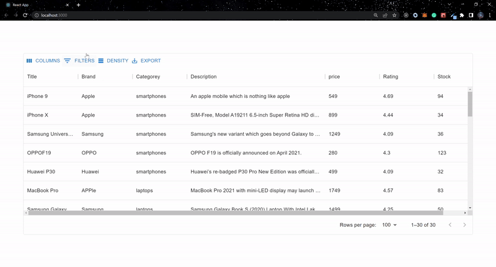
Task: Select the Huawei P30 title cell
Action: (41, 172)
